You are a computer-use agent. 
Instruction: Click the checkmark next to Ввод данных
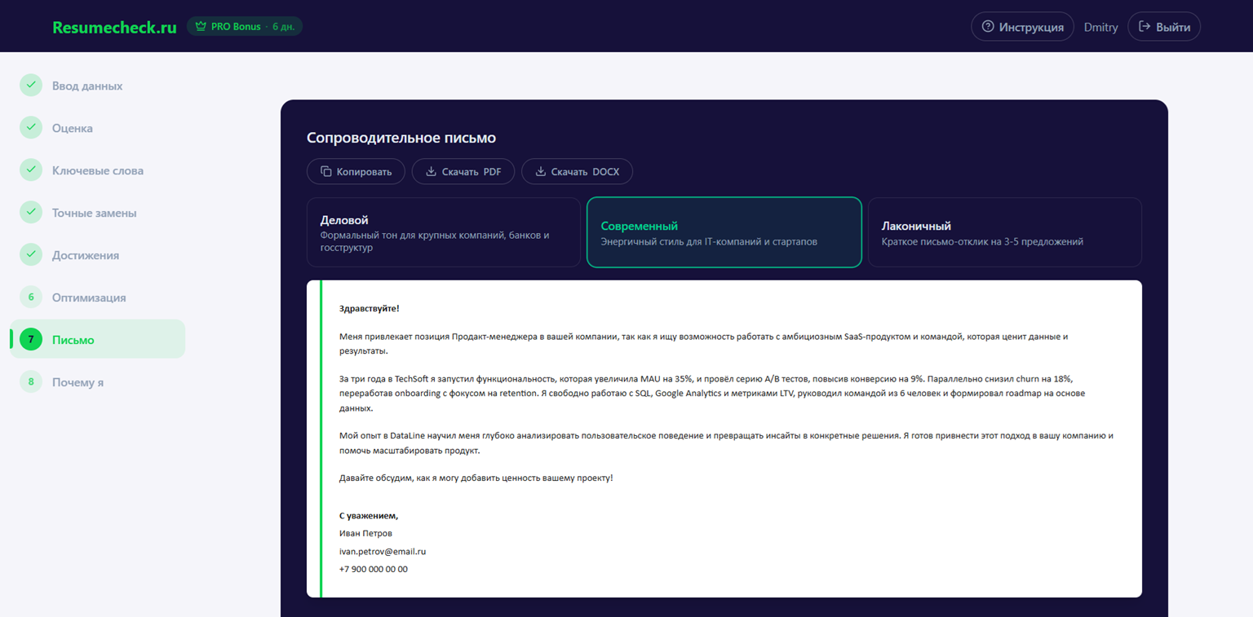[30, 85]
